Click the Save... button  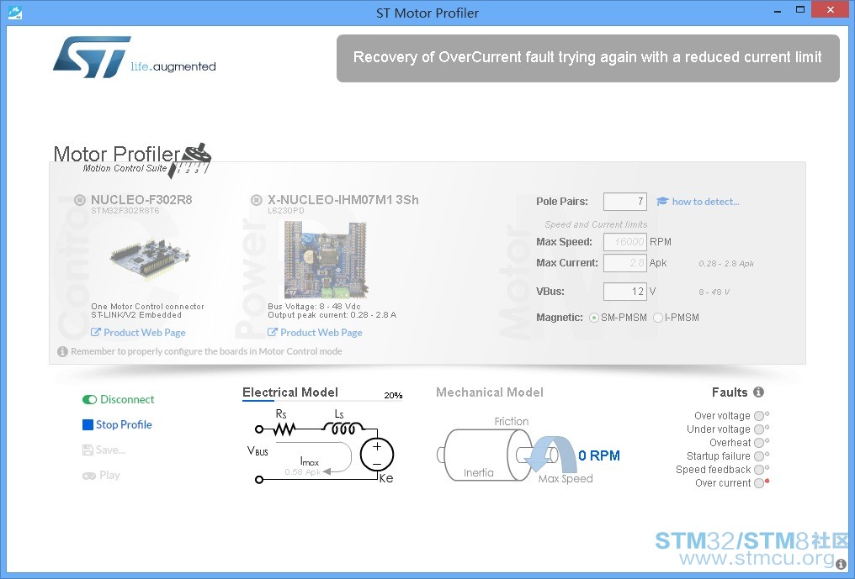(104, 450)
